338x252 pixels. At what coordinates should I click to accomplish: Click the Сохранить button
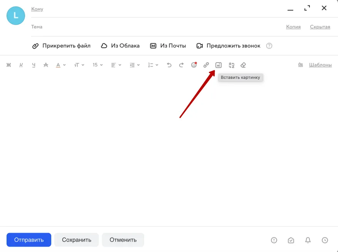tap(77, 240)
